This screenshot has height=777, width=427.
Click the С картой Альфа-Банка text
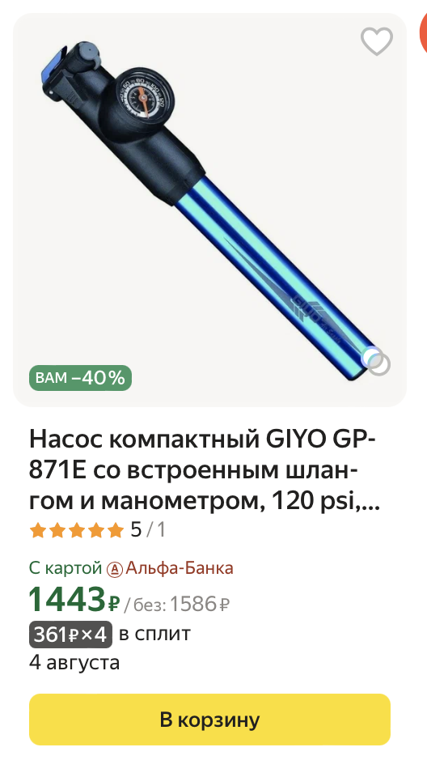coord(131,568)
